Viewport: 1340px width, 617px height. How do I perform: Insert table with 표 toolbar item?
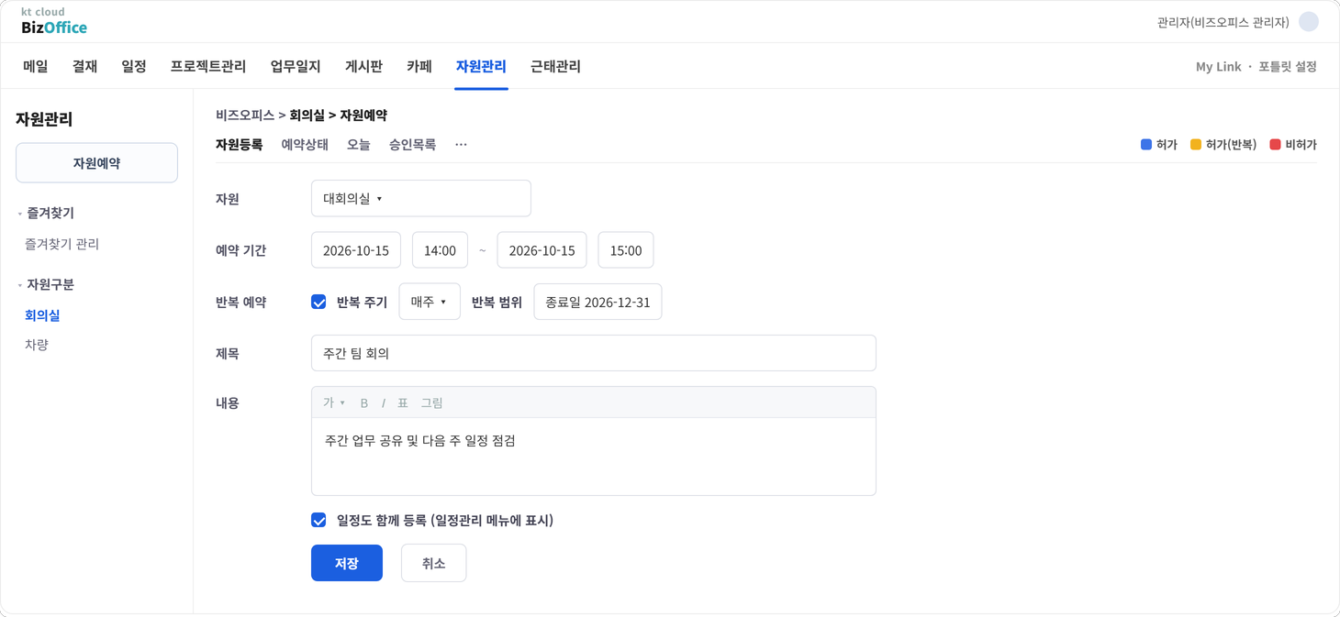pyautogui.click(x=403, y=403)
